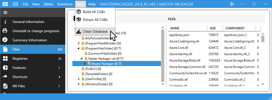The height and width of the screenshot is (100, 272).
Task: Open the Shortcuts section
Action: [32, 77]
